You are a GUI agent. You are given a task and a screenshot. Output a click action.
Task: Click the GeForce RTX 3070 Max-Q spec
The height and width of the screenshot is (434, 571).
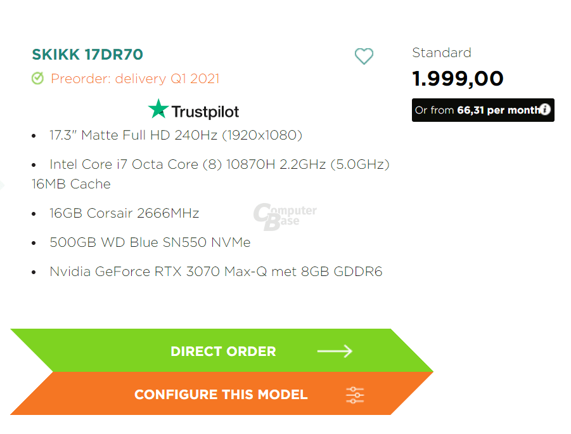point(216,272)
